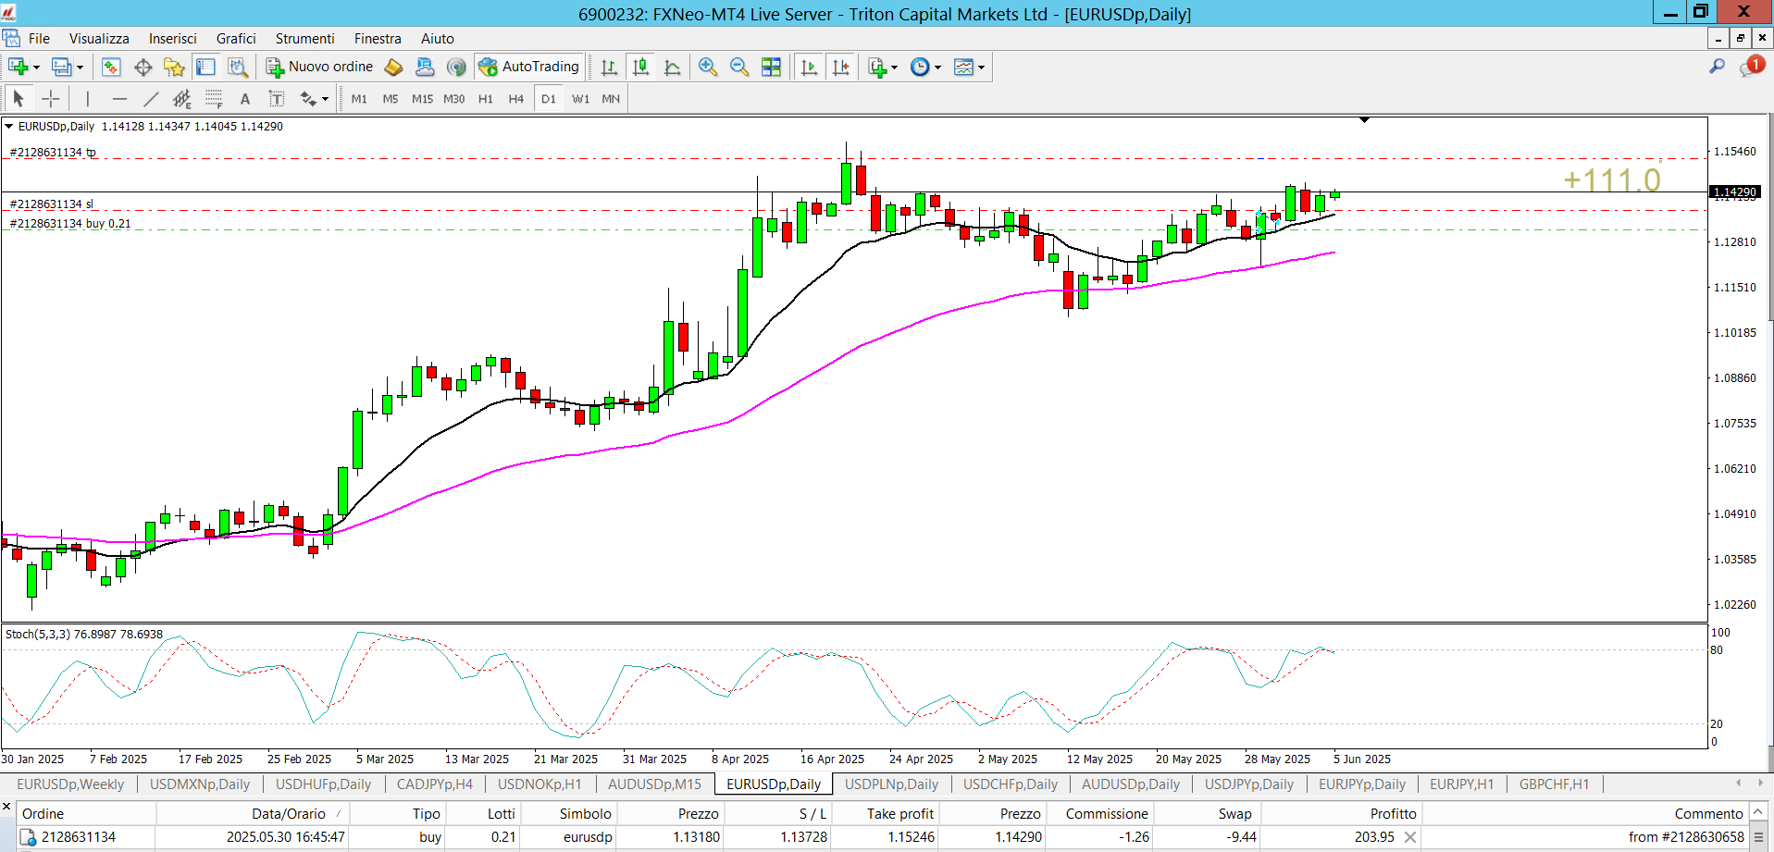Switch to the USDJPYp,Daily chart tab
The image size is (1774, 852).
coord(1248,784)
